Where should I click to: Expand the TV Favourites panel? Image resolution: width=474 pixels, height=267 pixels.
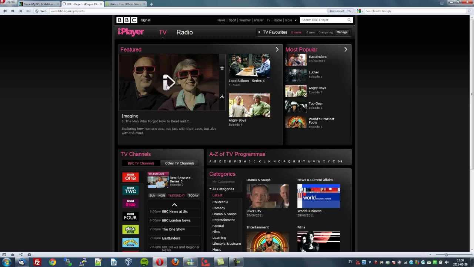point(259,32)
